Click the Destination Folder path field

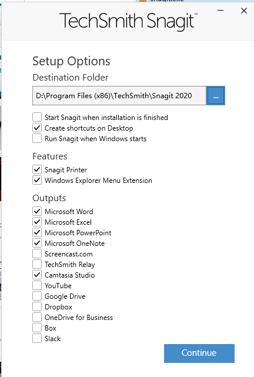(119, 96)
